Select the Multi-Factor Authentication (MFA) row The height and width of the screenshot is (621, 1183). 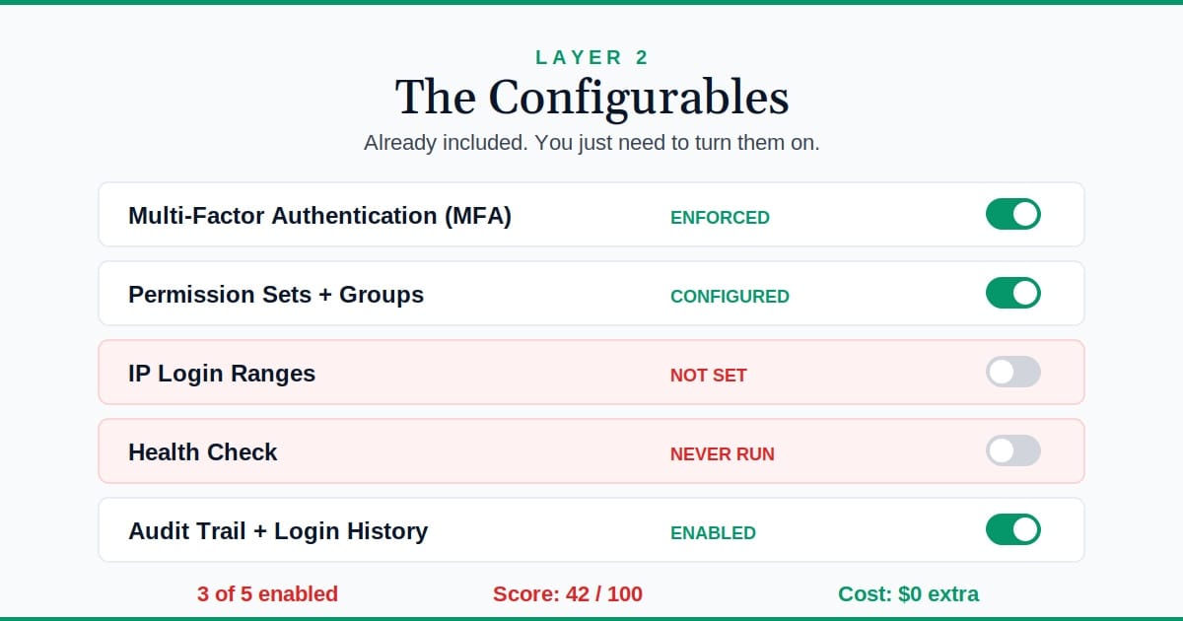tap(394, 214)
